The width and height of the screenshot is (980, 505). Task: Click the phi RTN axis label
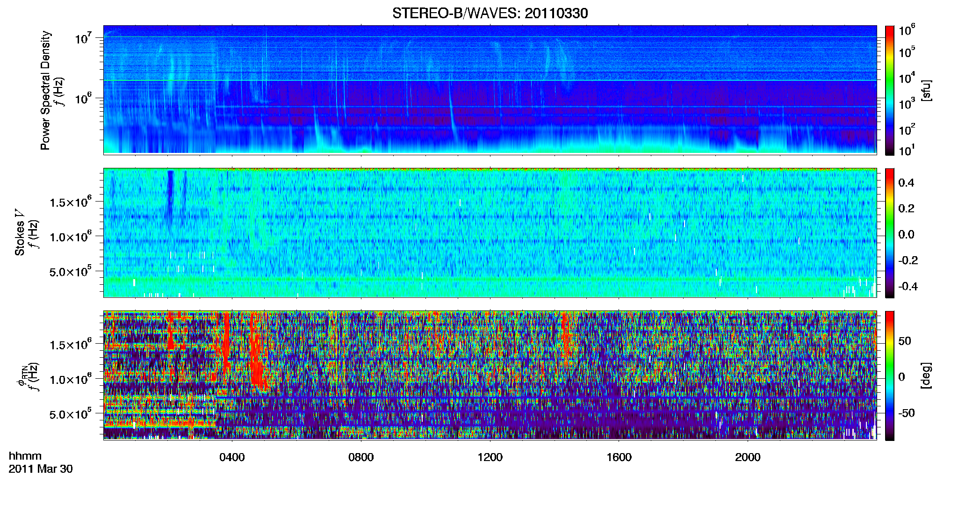click(22, 376)
